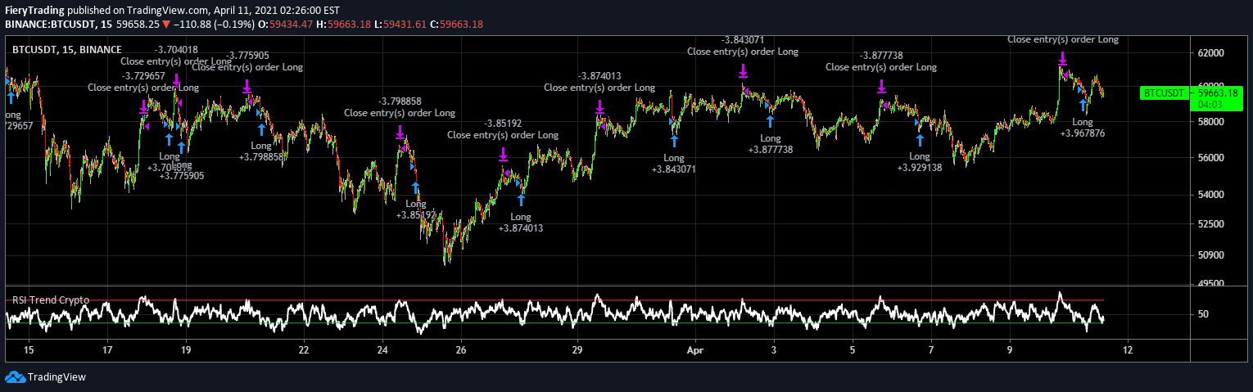Click the blue Long arrow above +3.967876
The image size is (1253, 392).
[1083, 106]
